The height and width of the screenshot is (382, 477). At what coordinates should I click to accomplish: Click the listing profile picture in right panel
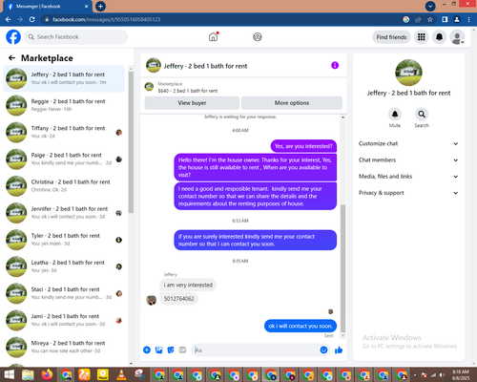tap(408, 73)
